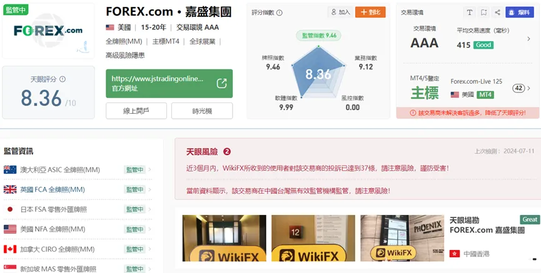The height and width of the screenshot is (273, 541).
Task: Open the floor 12 sign photo
Action: tap(313, 238)
